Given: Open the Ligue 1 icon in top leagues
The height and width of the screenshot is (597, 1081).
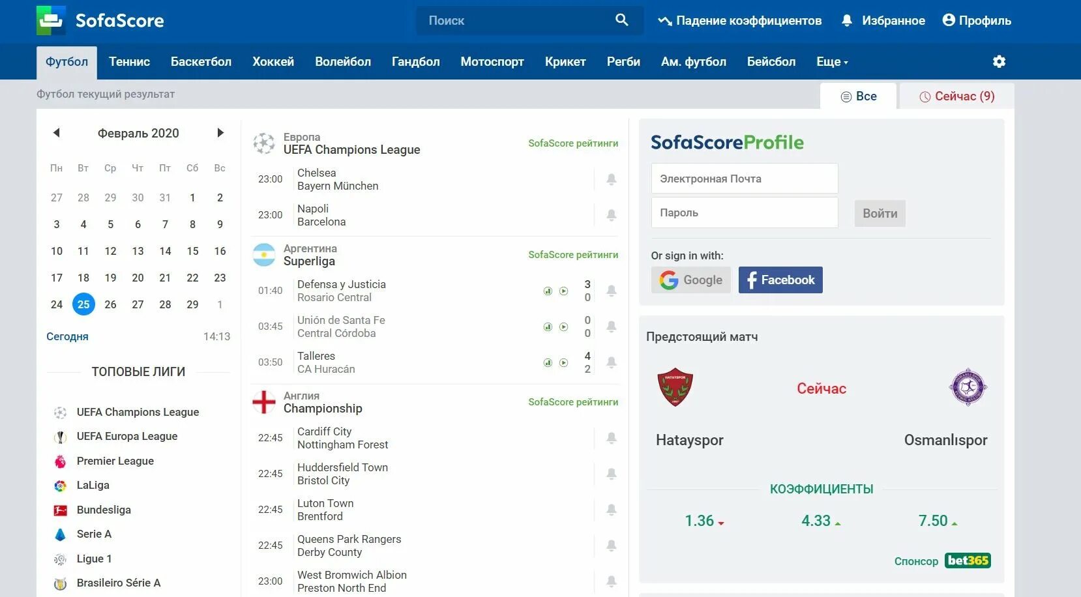Looking at the screenshot, I should point(60,559).
